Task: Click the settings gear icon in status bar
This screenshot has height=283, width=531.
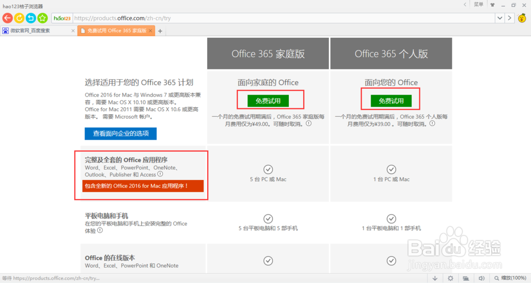Action: [450, 278]
